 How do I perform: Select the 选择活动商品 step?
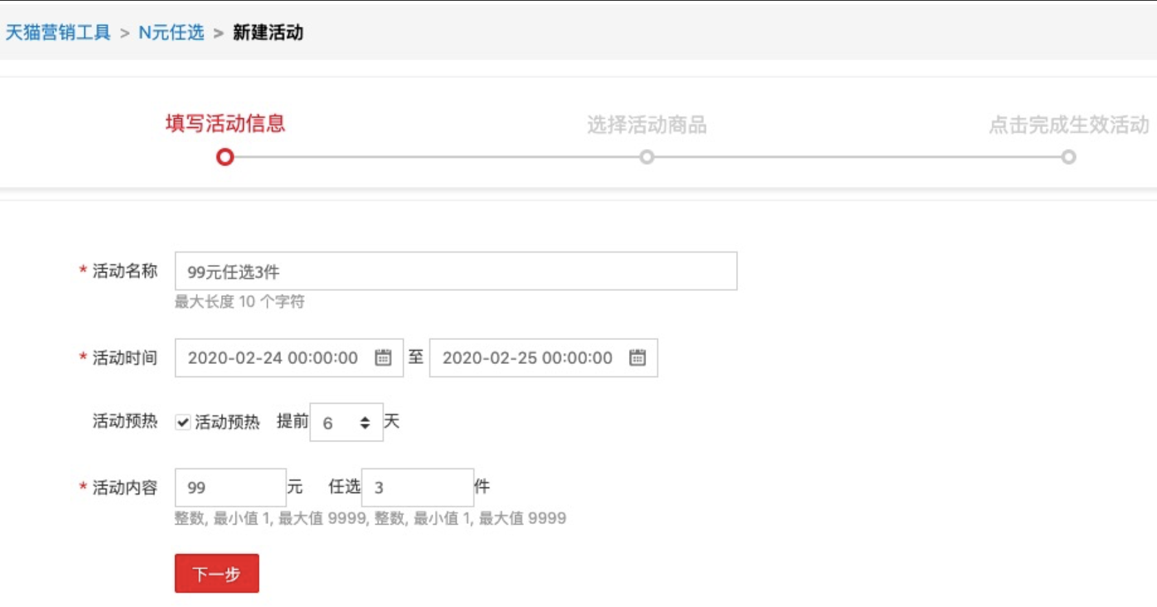(647, 125)
